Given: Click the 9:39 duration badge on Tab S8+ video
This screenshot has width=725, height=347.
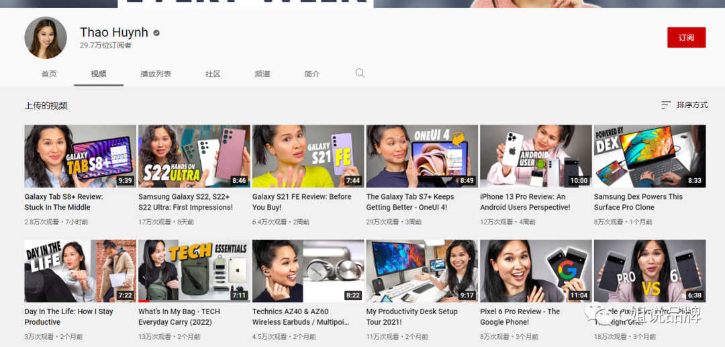Looking at the screenshot, I should tap(125, 180).
